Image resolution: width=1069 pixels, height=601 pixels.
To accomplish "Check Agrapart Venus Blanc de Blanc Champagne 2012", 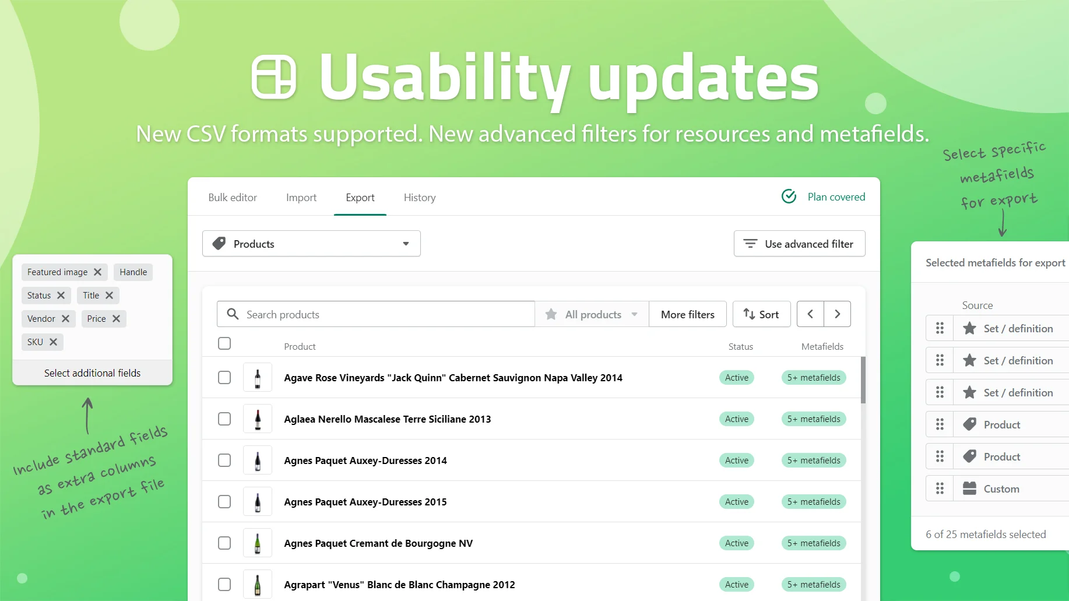I will 224,584.
